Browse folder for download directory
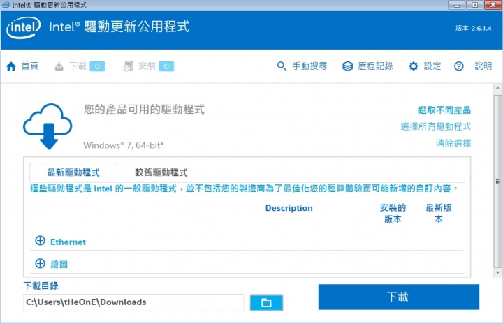The height and width of the screenshot is (324, 503). pos(266,302)
